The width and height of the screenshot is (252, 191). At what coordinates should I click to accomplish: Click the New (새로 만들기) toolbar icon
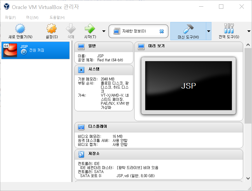pyautogui.click(x=20, y=28)
